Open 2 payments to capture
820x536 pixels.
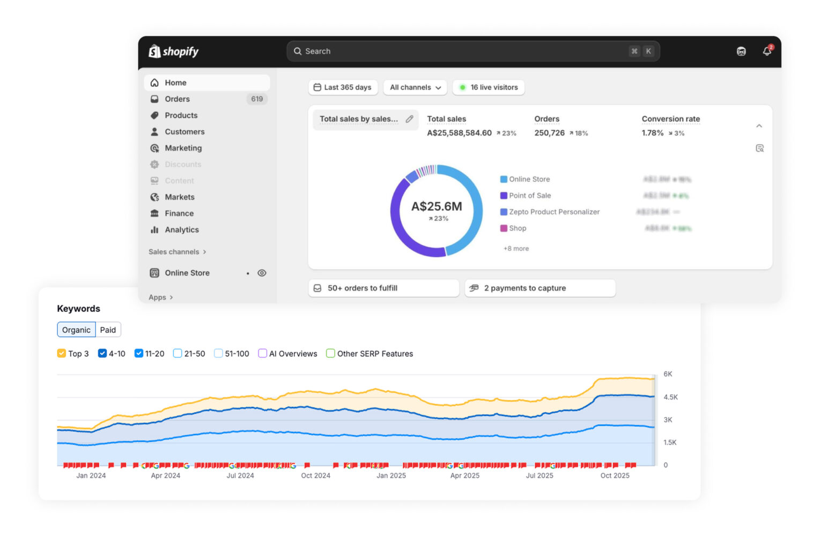tap(540, 288)
